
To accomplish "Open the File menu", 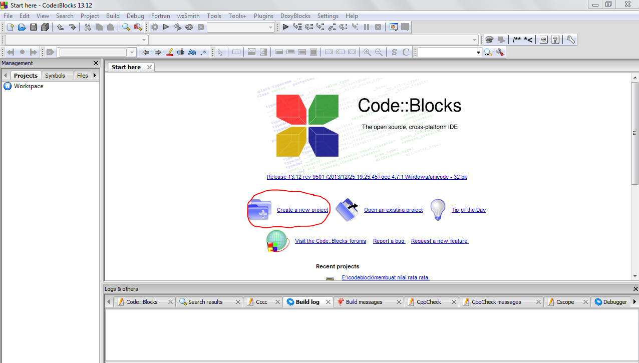I will coord(8,16).
